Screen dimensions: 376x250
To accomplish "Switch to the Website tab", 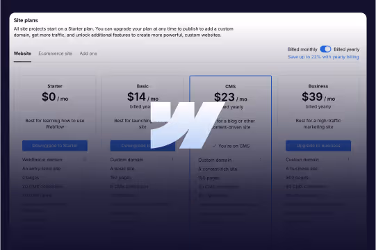I will pos(22,53).
